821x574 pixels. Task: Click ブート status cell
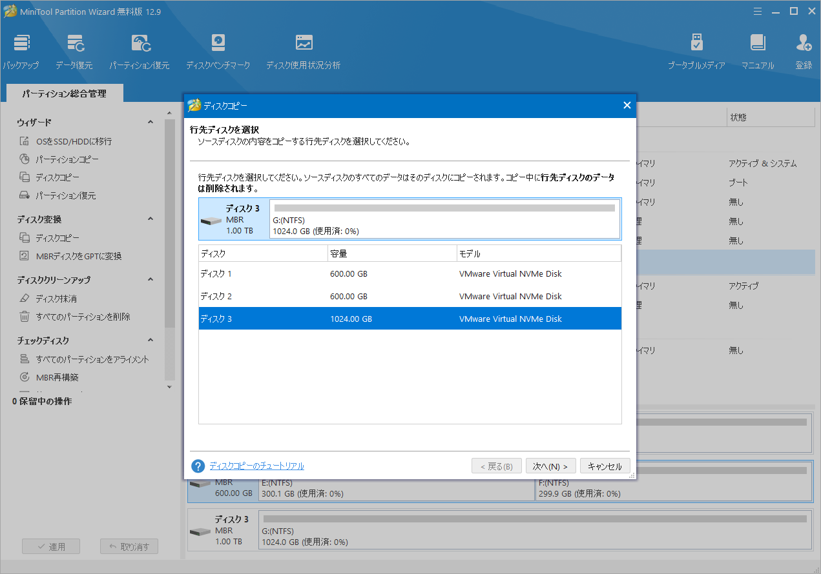point(738,183)
